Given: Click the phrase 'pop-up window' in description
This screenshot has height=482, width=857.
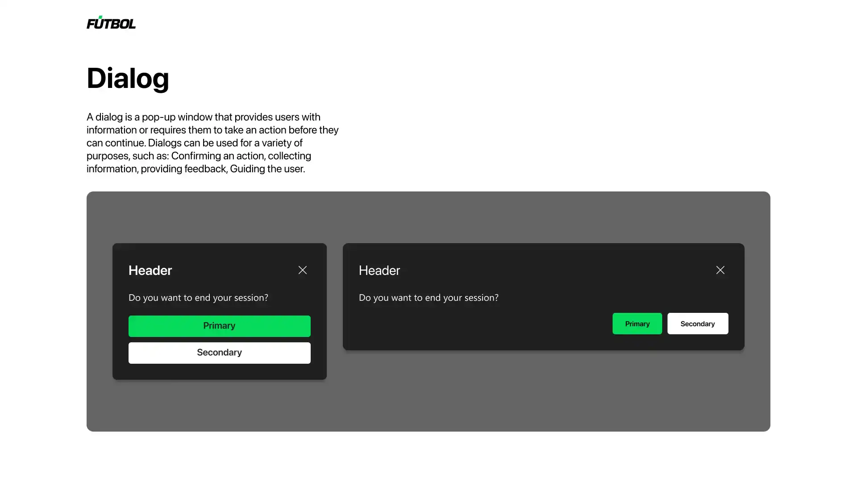Looking at the screenshot, I should pos(177,117).
